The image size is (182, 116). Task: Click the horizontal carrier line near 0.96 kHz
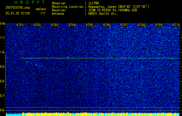100,58
